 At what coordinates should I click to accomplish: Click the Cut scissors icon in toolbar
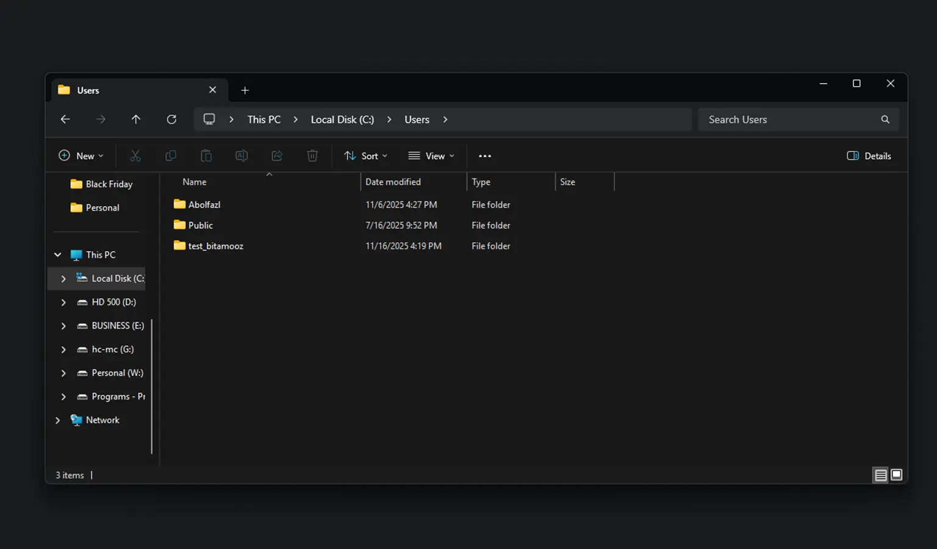[x=135, y=156]
